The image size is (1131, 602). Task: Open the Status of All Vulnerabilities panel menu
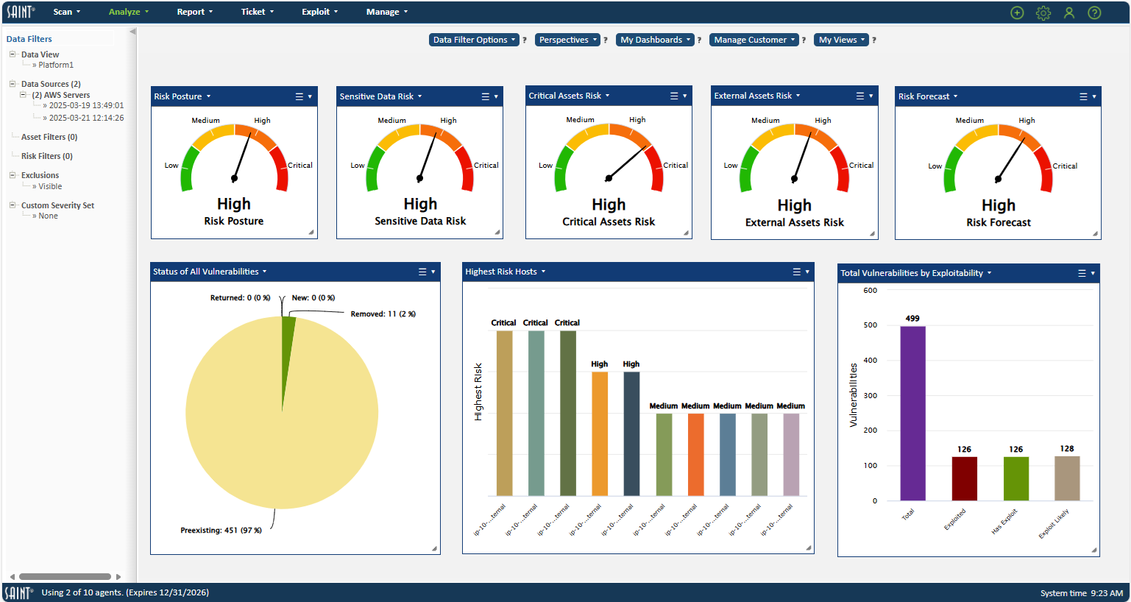click(421, 272)
